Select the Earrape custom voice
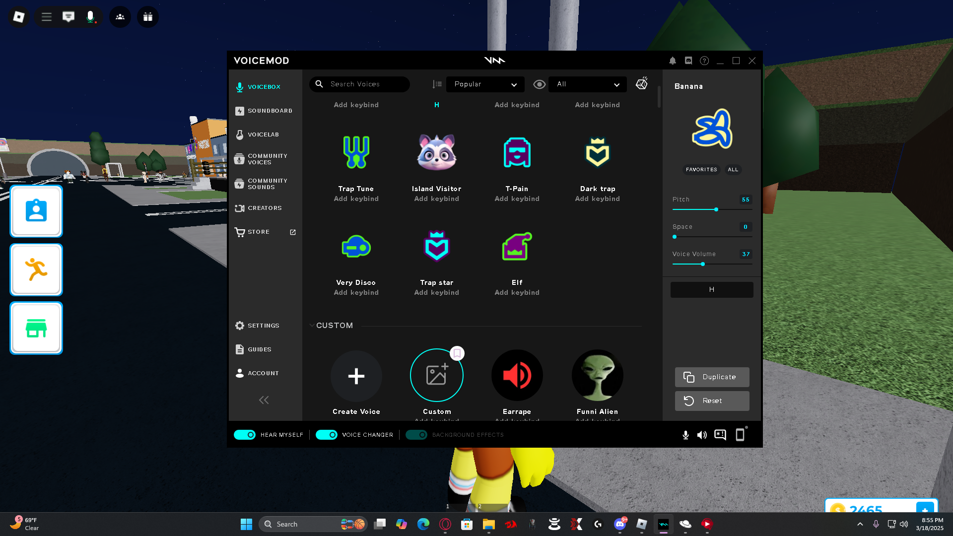 pyautogui.click(x=517, y=376)
